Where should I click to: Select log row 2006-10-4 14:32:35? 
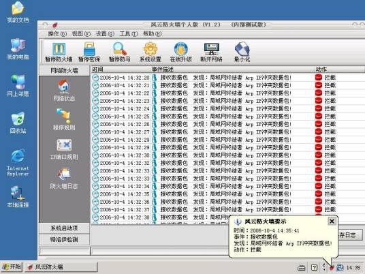[x=227, y=194]
